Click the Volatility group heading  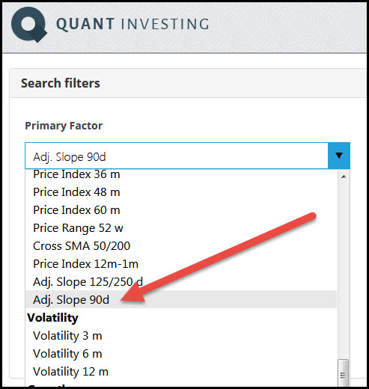click(x=52, y=318)
